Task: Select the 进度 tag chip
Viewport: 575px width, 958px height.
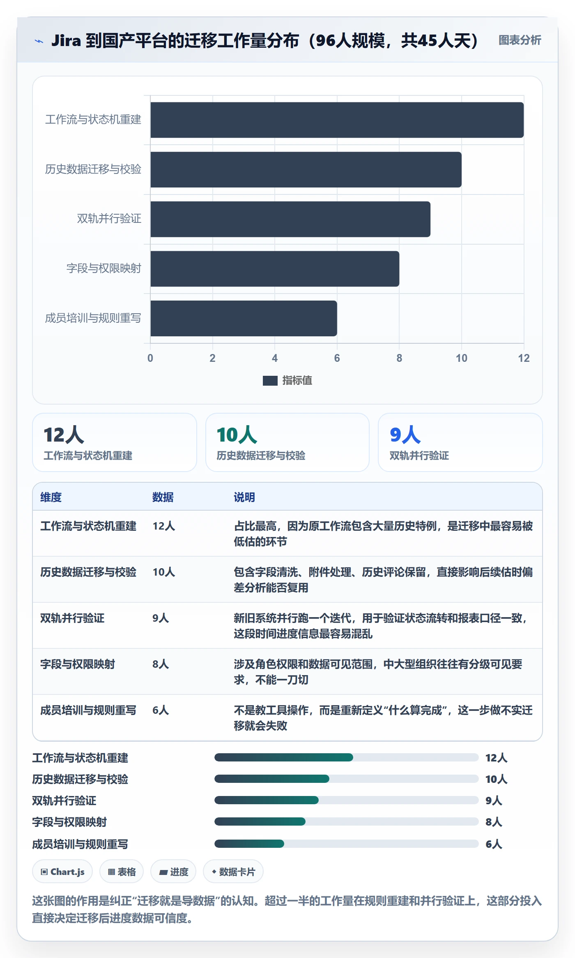Action: (x=173, y=871)
